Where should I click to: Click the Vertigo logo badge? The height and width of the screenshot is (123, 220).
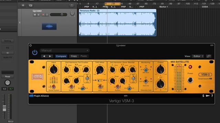click(37, 77)
